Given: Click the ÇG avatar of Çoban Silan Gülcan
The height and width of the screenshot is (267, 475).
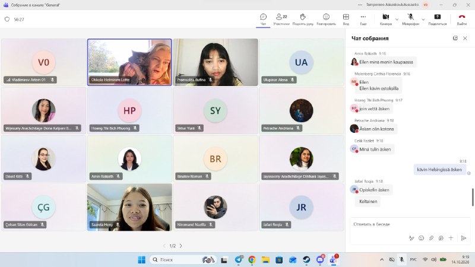Looking at the screenshot, I should tap(43, 207).
